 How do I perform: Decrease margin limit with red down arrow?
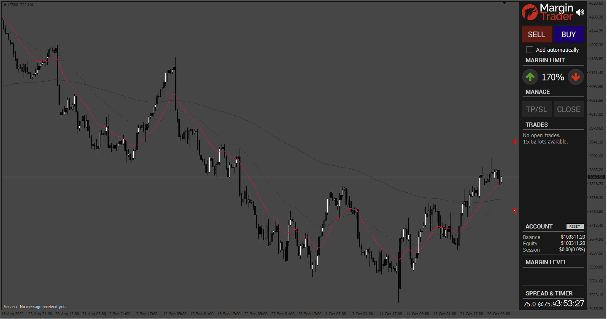pyautogui.click(x=576, y=77)
